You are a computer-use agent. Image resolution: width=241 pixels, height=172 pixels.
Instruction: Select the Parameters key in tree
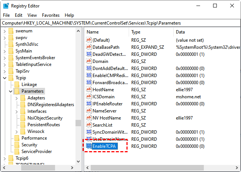click(x=32, y=91)
